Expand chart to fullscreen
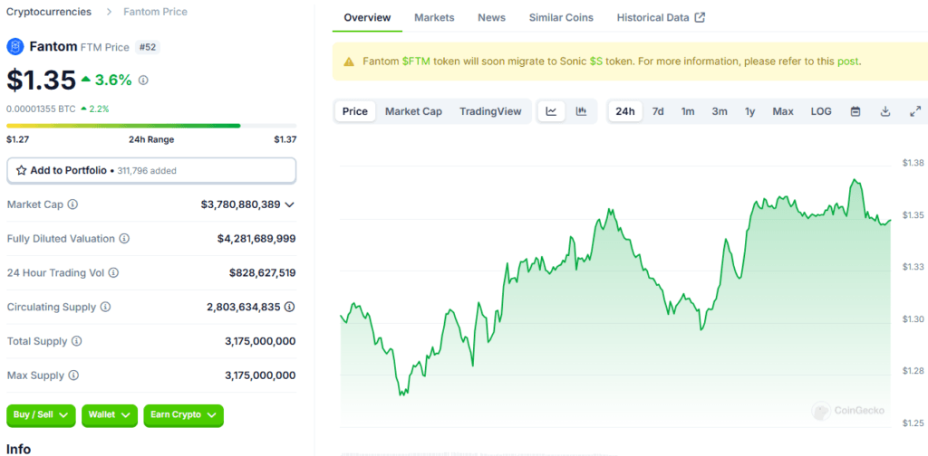Image resolution: width=928 pixels, height=456 pixels. 915,111
